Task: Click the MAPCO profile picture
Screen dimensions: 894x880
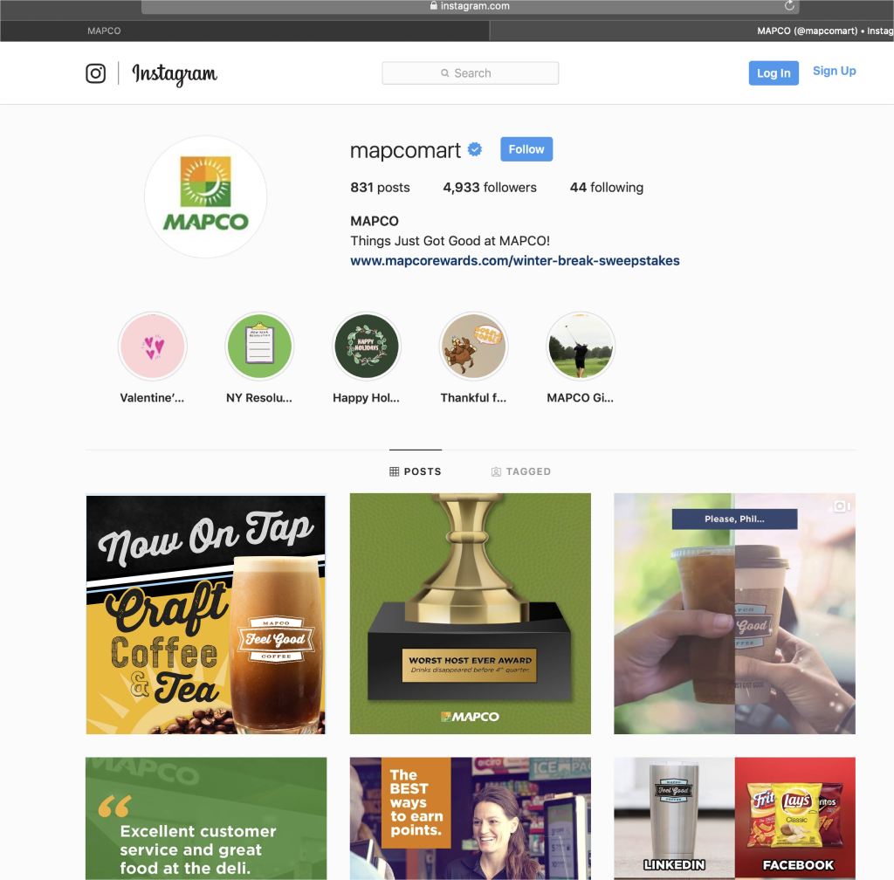Action: pos(206,196)
